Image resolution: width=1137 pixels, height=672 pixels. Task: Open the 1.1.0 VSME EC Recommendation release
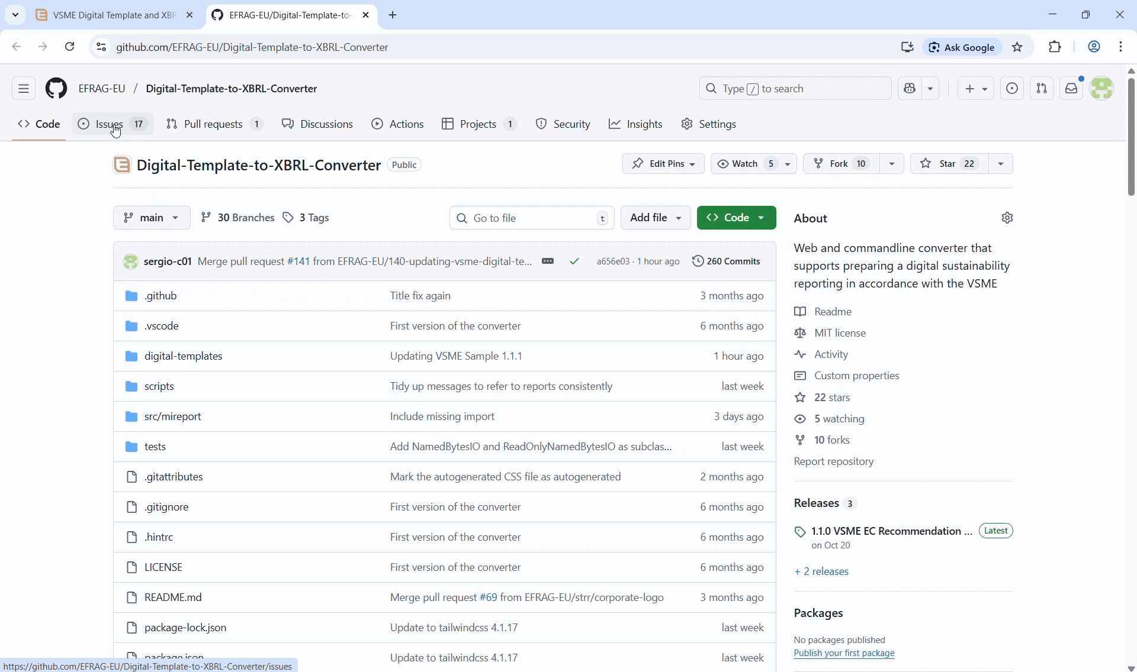pyautogui.click(x=891, y=531)
